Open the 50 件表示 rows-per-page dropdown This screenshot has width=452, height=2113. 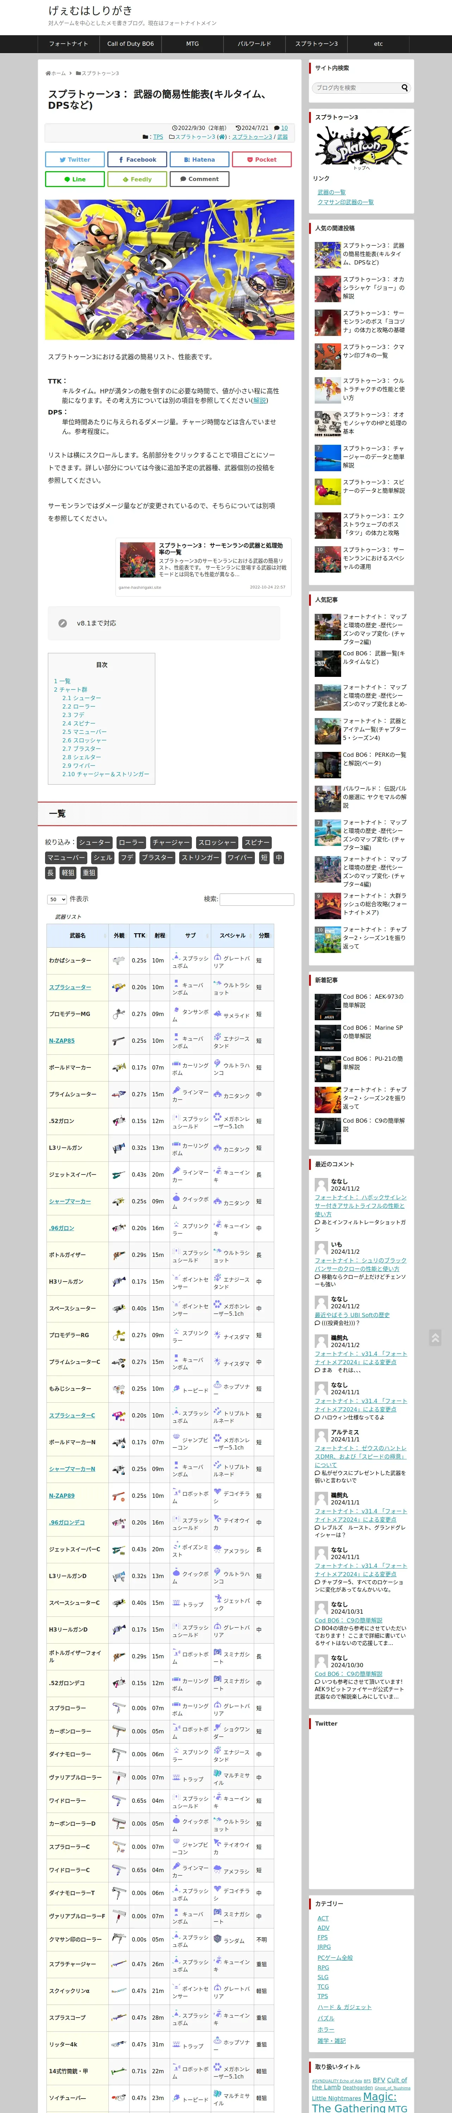[57, 899]
